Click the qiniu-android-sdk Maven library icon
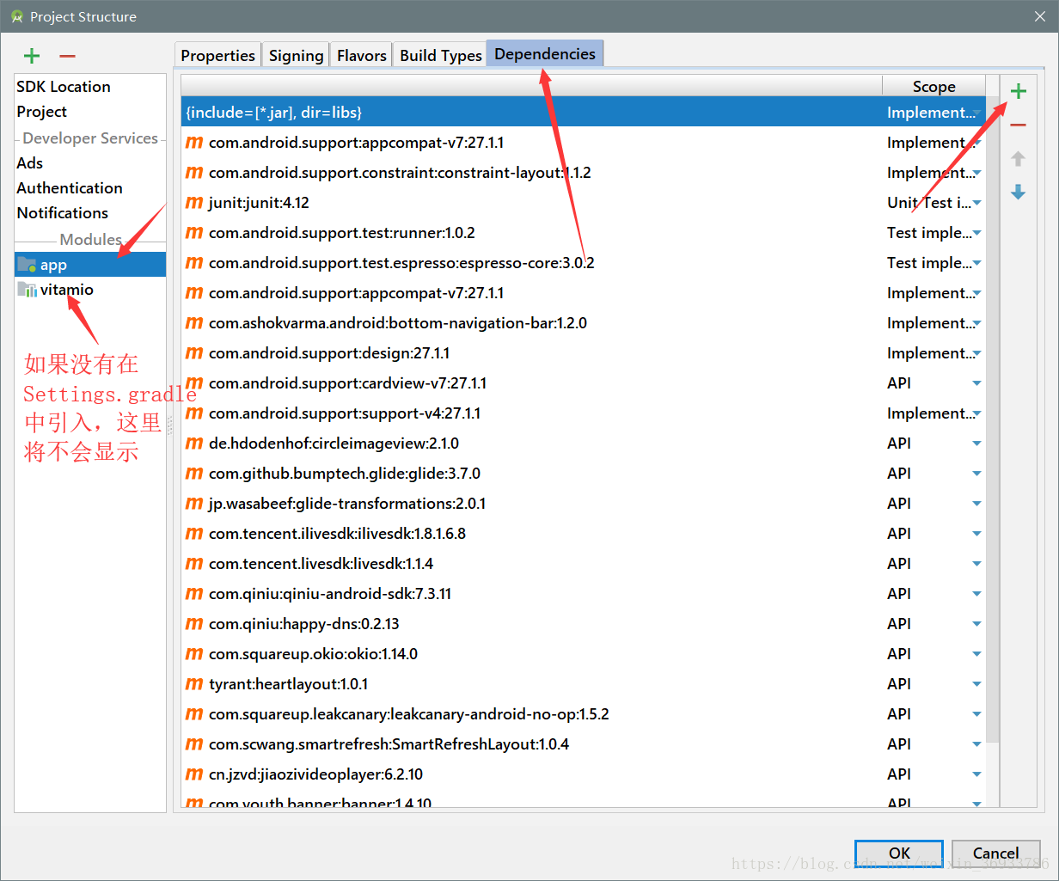This screenshot has height=881, width=1059. point(194,594)
